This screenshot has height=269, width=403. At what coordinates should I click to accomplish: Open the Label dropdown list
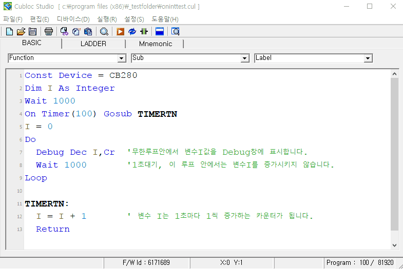click(368, 58)
